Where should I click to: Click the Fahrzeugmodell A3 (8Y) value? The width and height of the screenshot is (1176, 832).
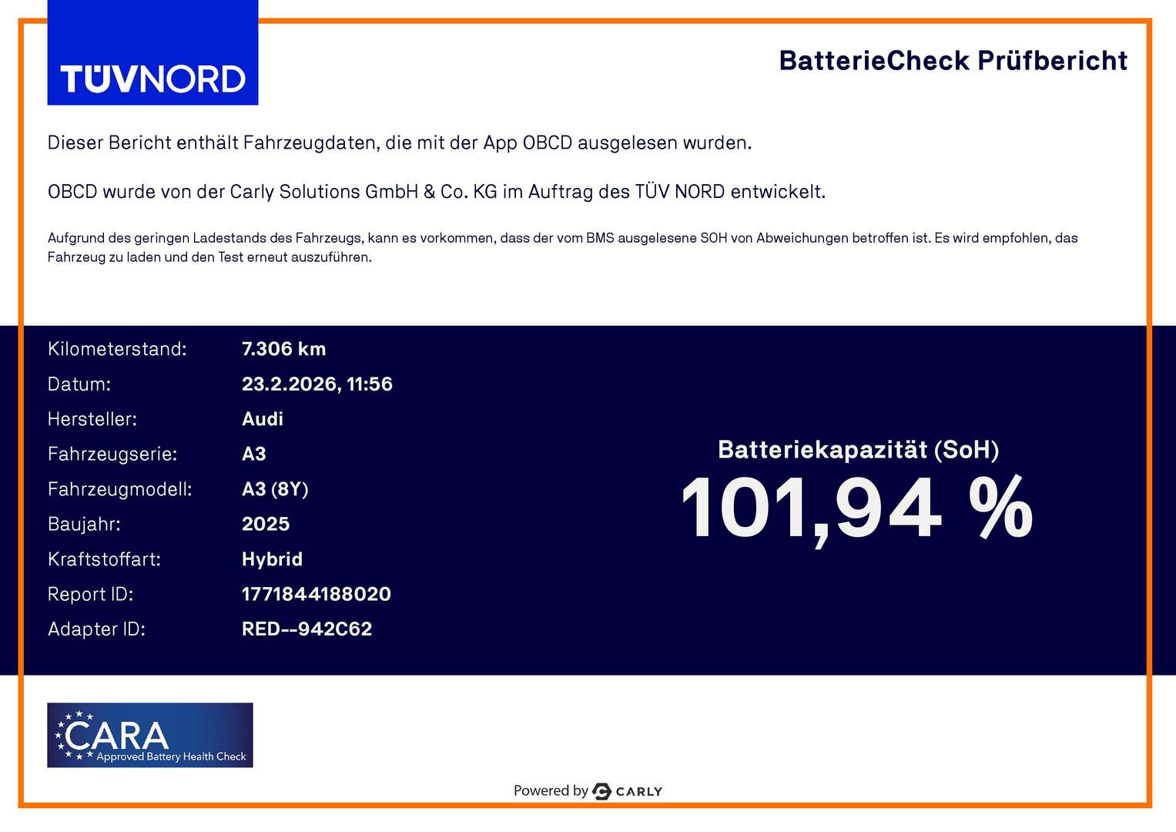[x=274, y=489]
